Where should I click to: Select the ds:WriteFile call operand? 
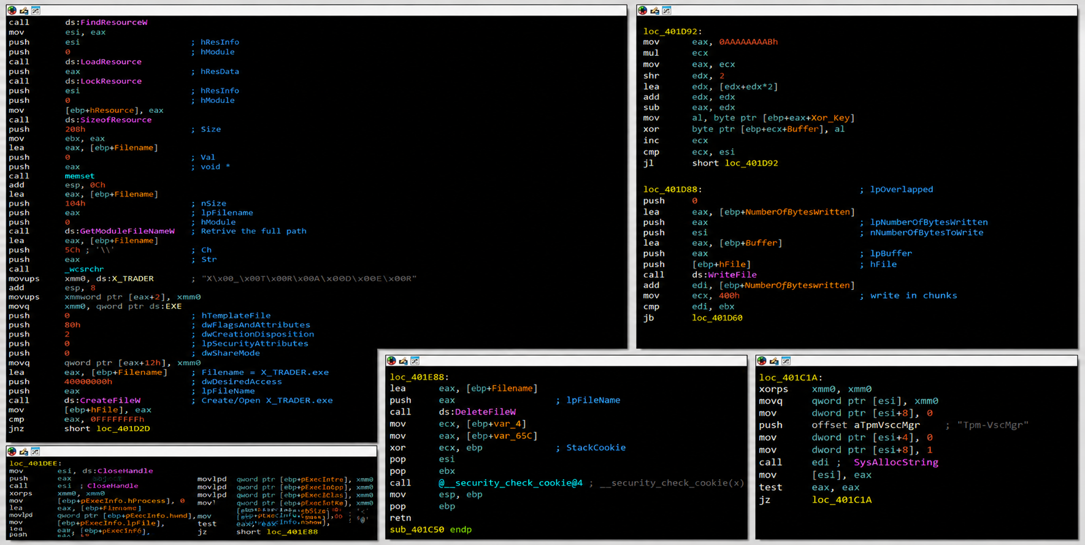[724, 275]
